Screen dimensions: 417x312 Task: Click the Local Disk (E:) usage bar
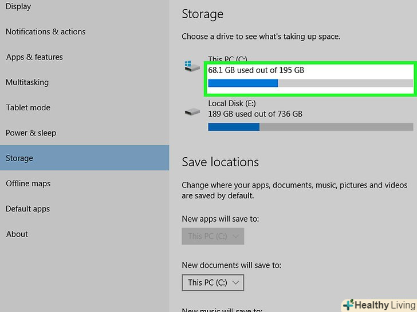310,127
